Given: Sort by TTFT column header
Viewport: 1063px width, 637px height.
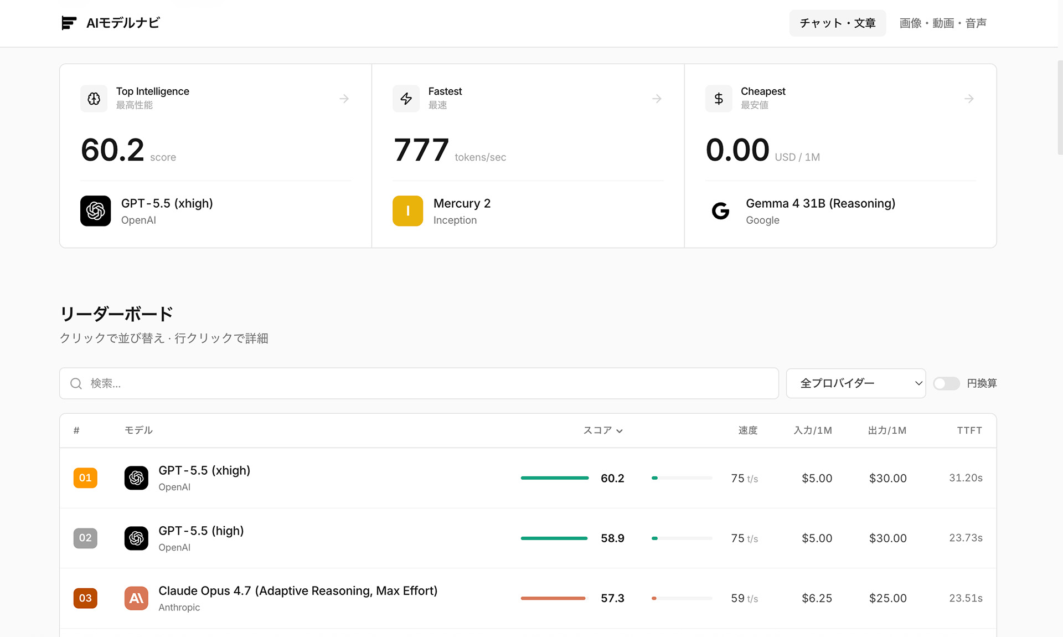Looking at the screenshot, I should pos(969,430).
